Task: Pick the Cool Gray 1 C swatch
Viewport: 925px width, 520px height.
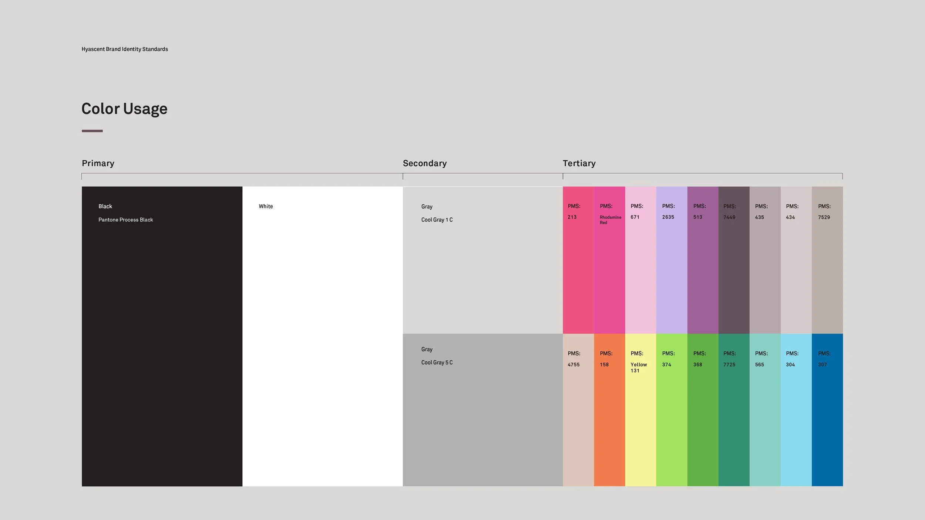Action: pyautogui.click(x=483, y=260)
